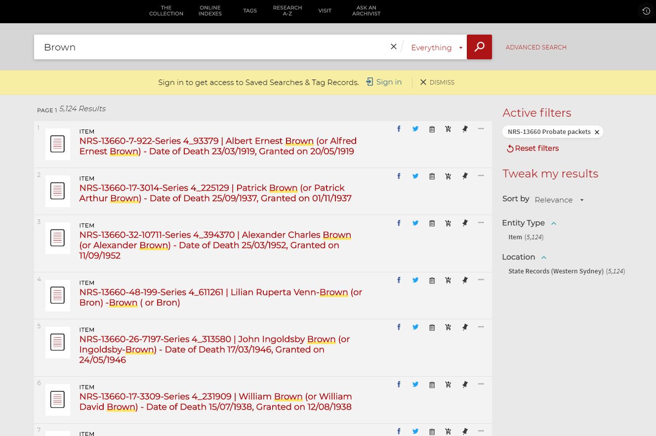Image resolution: width=656 pixels, height=436 pixels.
Task: Share Albert Ernest Brown result on Facebook
Action: tap(399, 129)
